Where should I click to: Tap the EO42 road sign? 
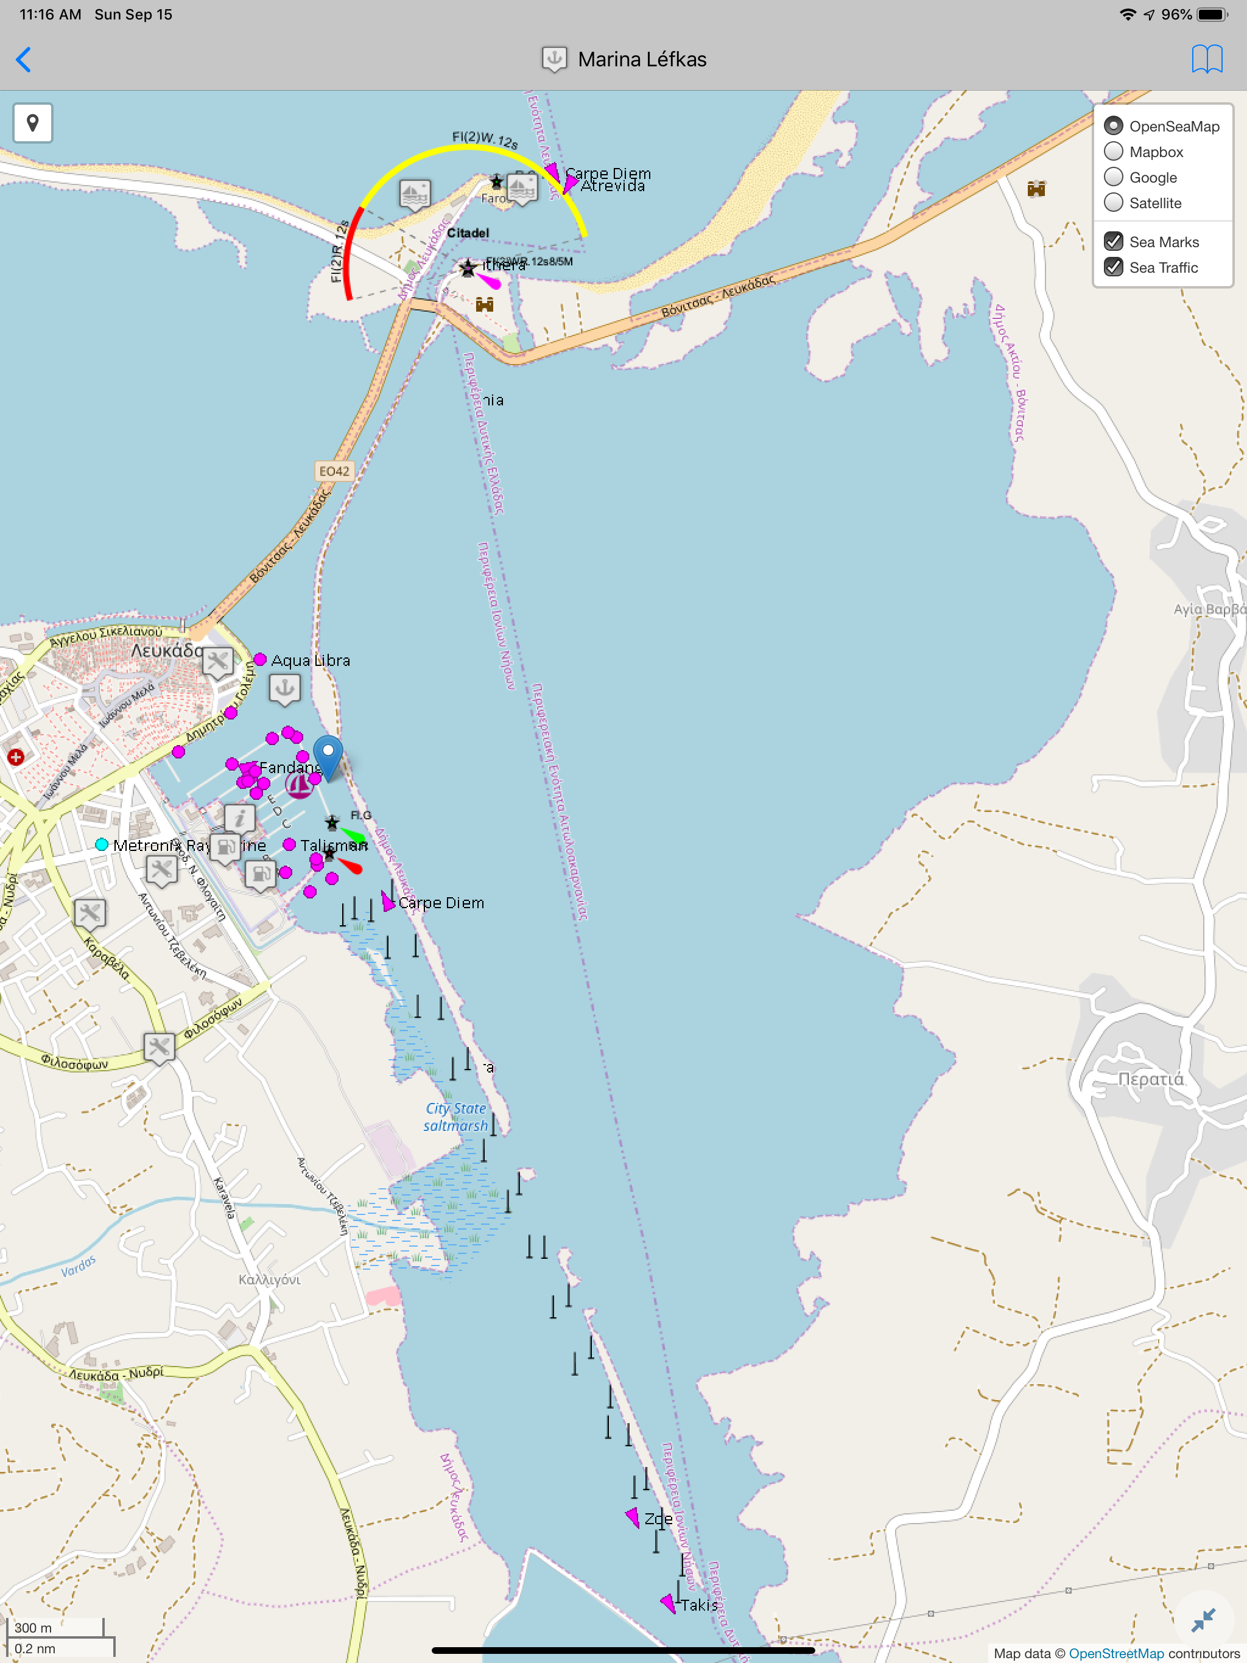point(334,471)
